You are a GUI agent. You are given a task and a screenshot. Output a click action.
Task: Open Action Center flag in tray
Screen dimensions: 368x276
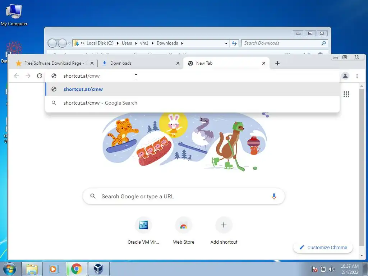tap(314, 269)
